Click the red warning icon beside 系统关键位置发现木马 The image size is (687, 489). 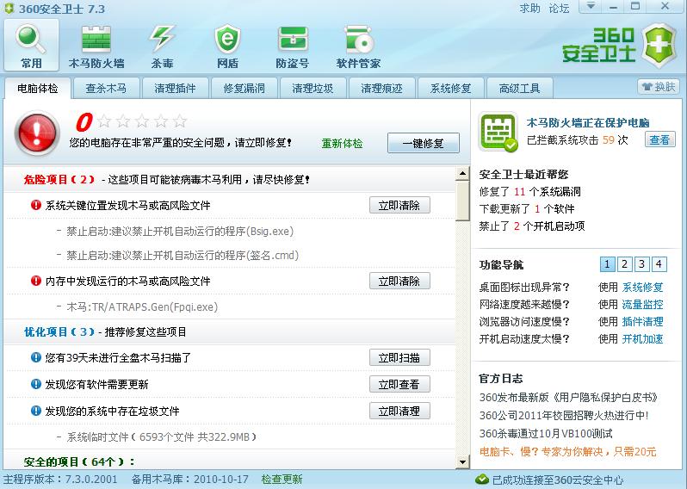36,205
